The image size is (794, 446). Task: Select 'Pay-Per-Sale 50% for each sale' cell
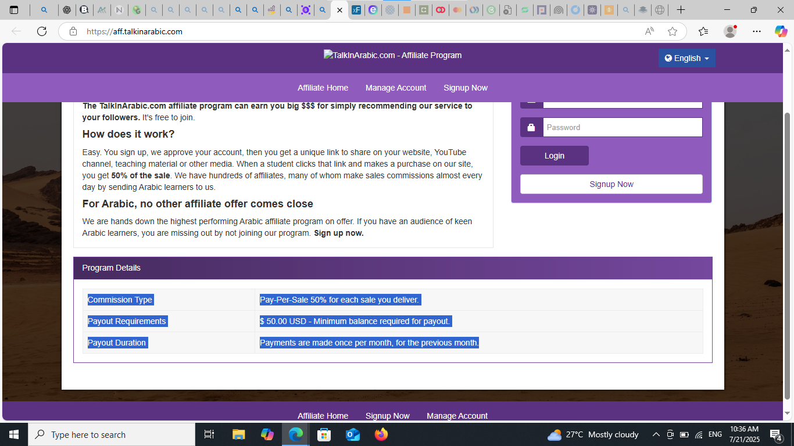tap(479, 300)
